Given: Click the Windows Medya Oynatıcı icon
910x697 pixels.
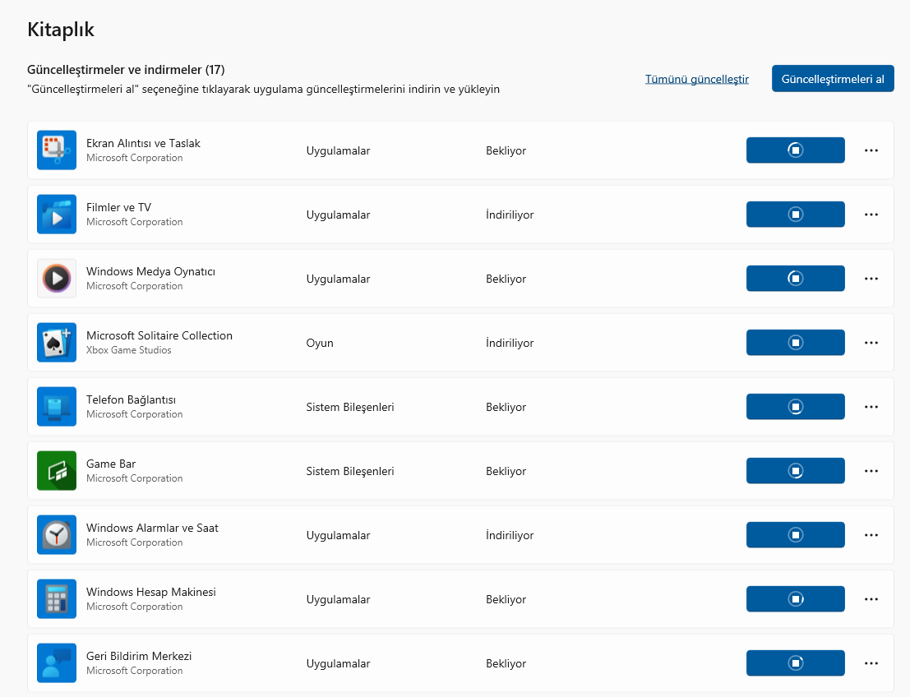Looking at the screenshot, I should coord(57,279).
